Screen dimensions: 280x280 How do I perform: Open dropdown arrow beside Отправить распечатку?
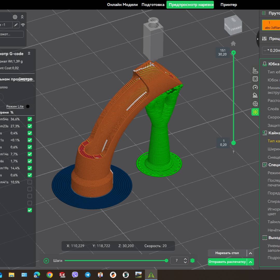point(250,262)
